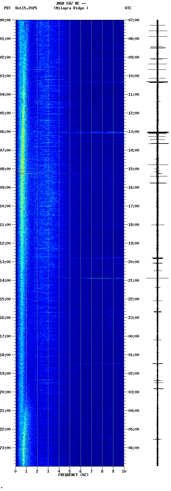Click the station title JMGB EHZ NC --
171x491 pixels.
click(71, 3)
